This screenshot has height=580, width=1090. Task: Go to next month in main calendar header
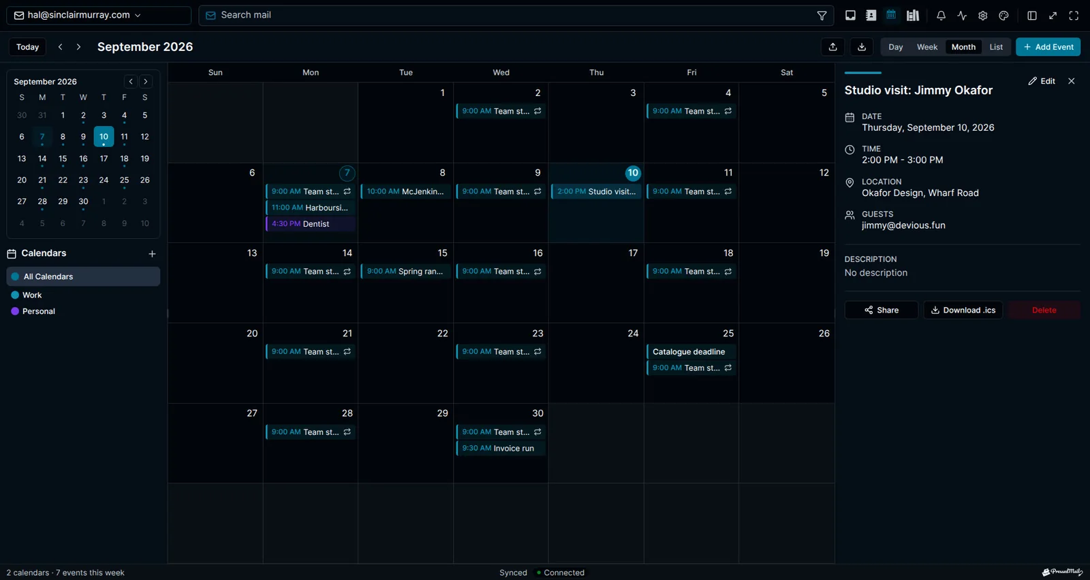coord(78,47)
